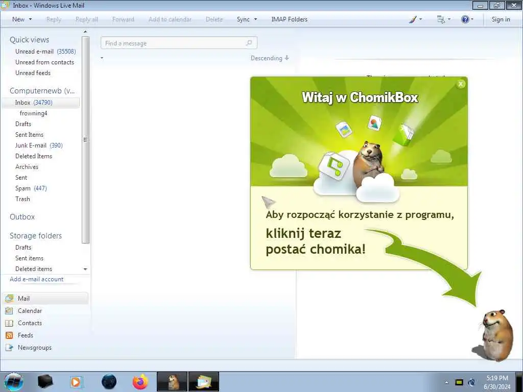The width and height of the screenshot is (523, 392).
Task: Switch to the ChomikBox taskbar button
Action: 172,382
